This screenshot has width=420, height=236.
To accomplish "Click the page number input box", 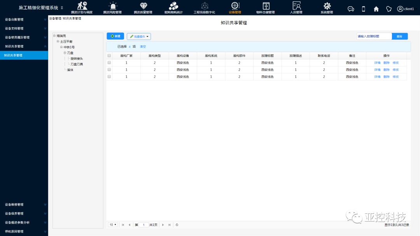I will [143, 225].
